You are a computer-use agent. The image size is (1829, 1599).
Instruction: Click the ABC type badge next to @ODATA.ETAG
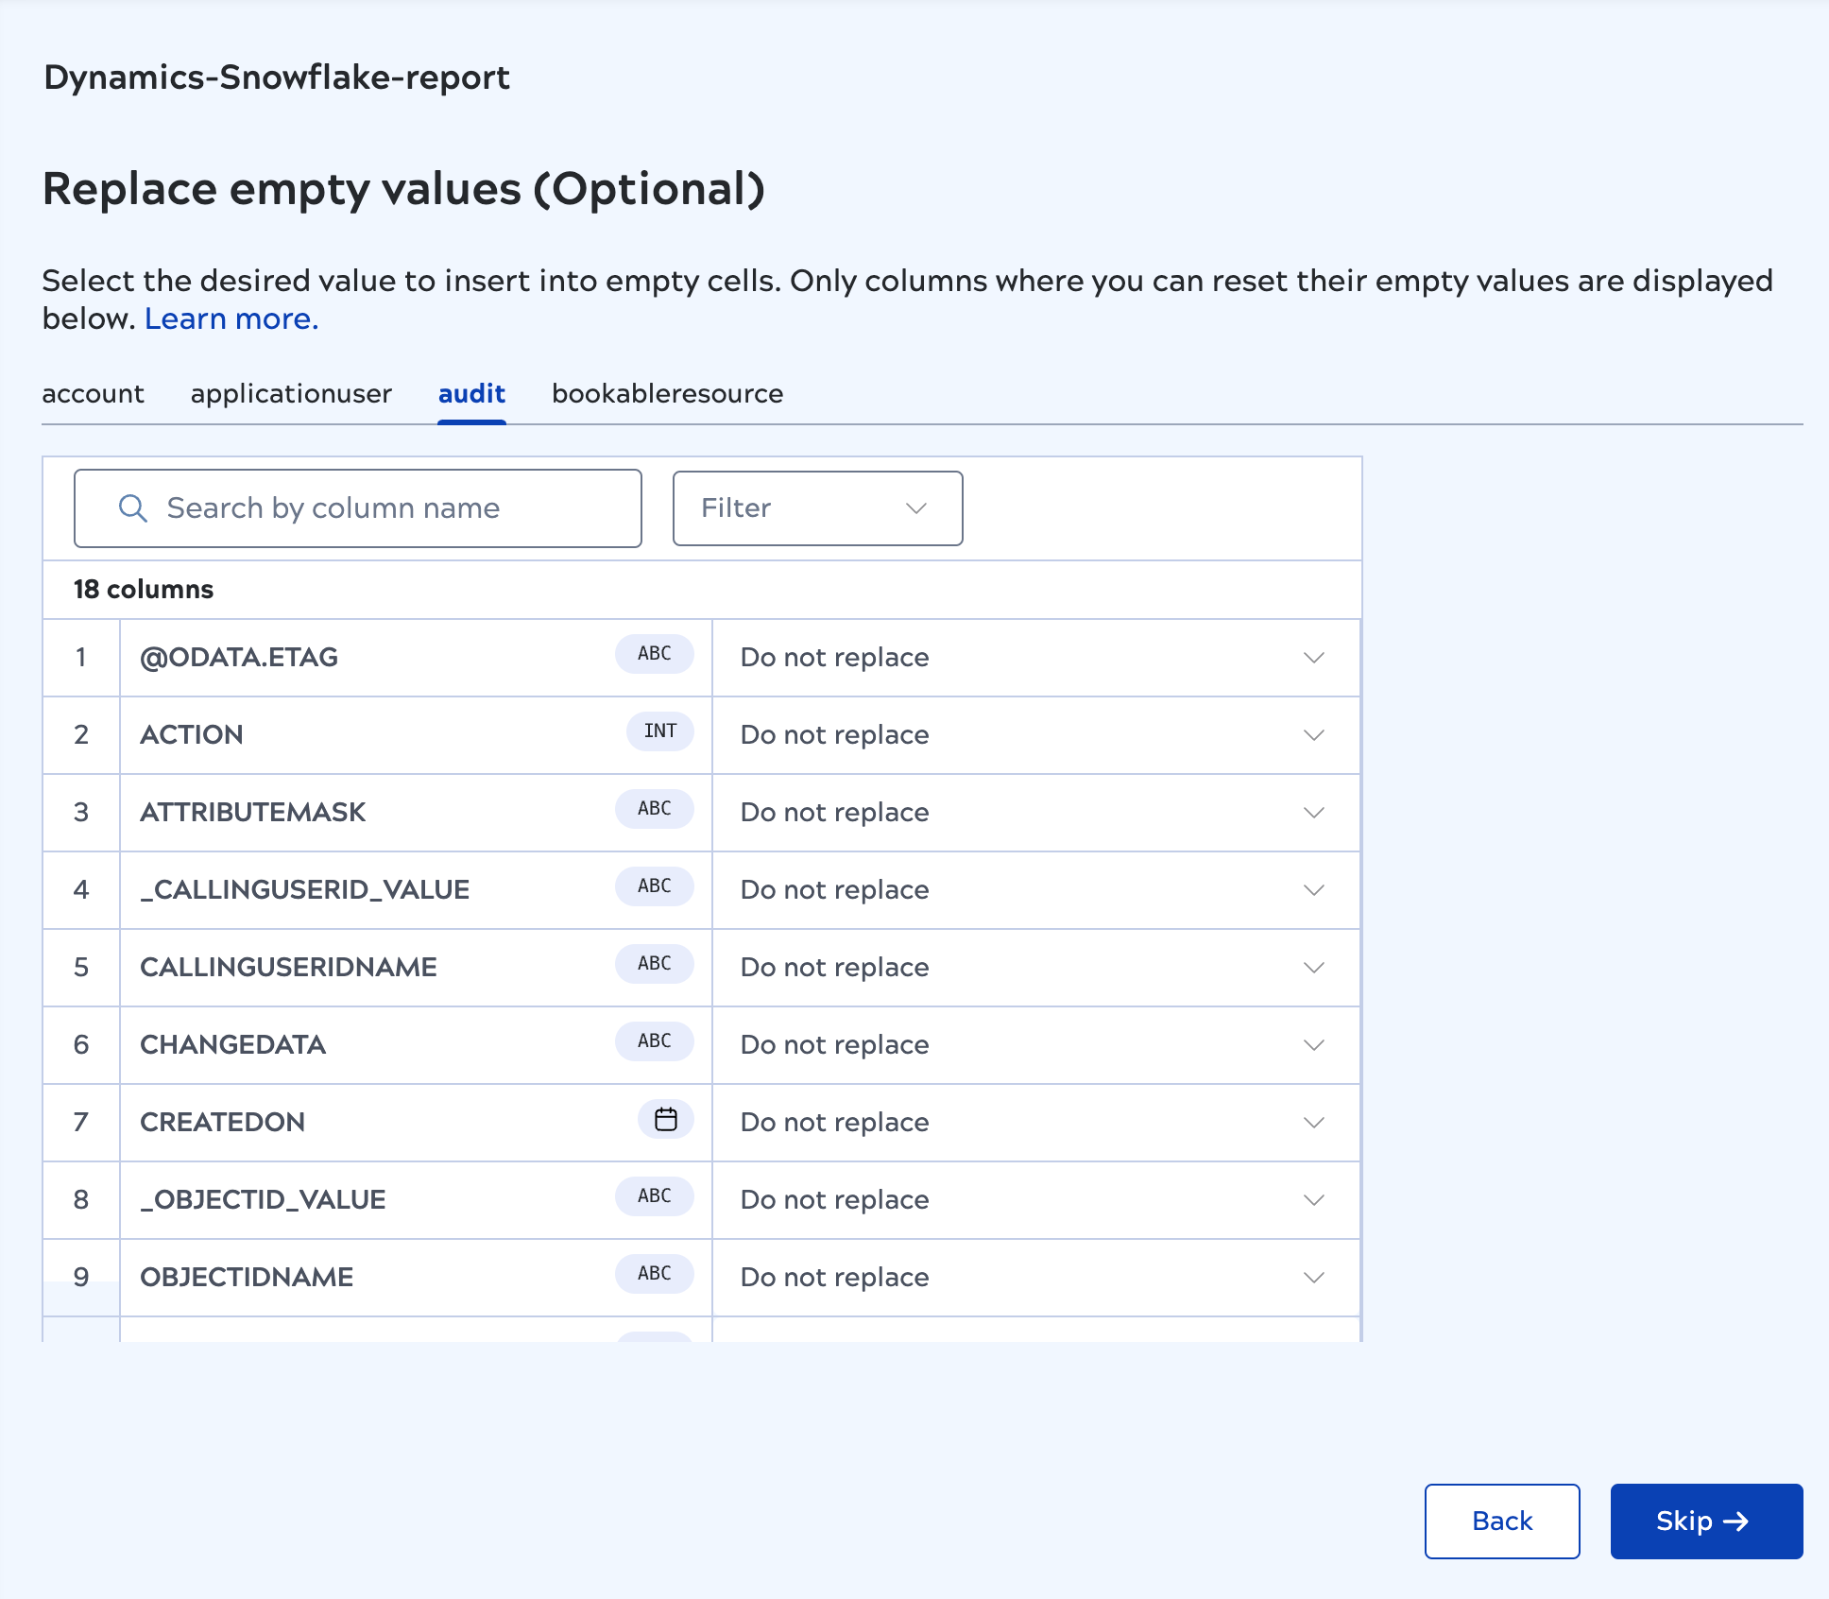654,653
